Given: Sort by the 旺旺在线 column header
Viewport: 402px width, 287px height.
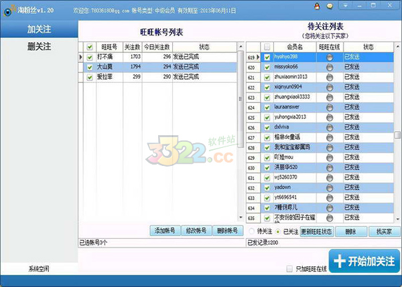Looking at the screenshot, I should coord(330,47).
